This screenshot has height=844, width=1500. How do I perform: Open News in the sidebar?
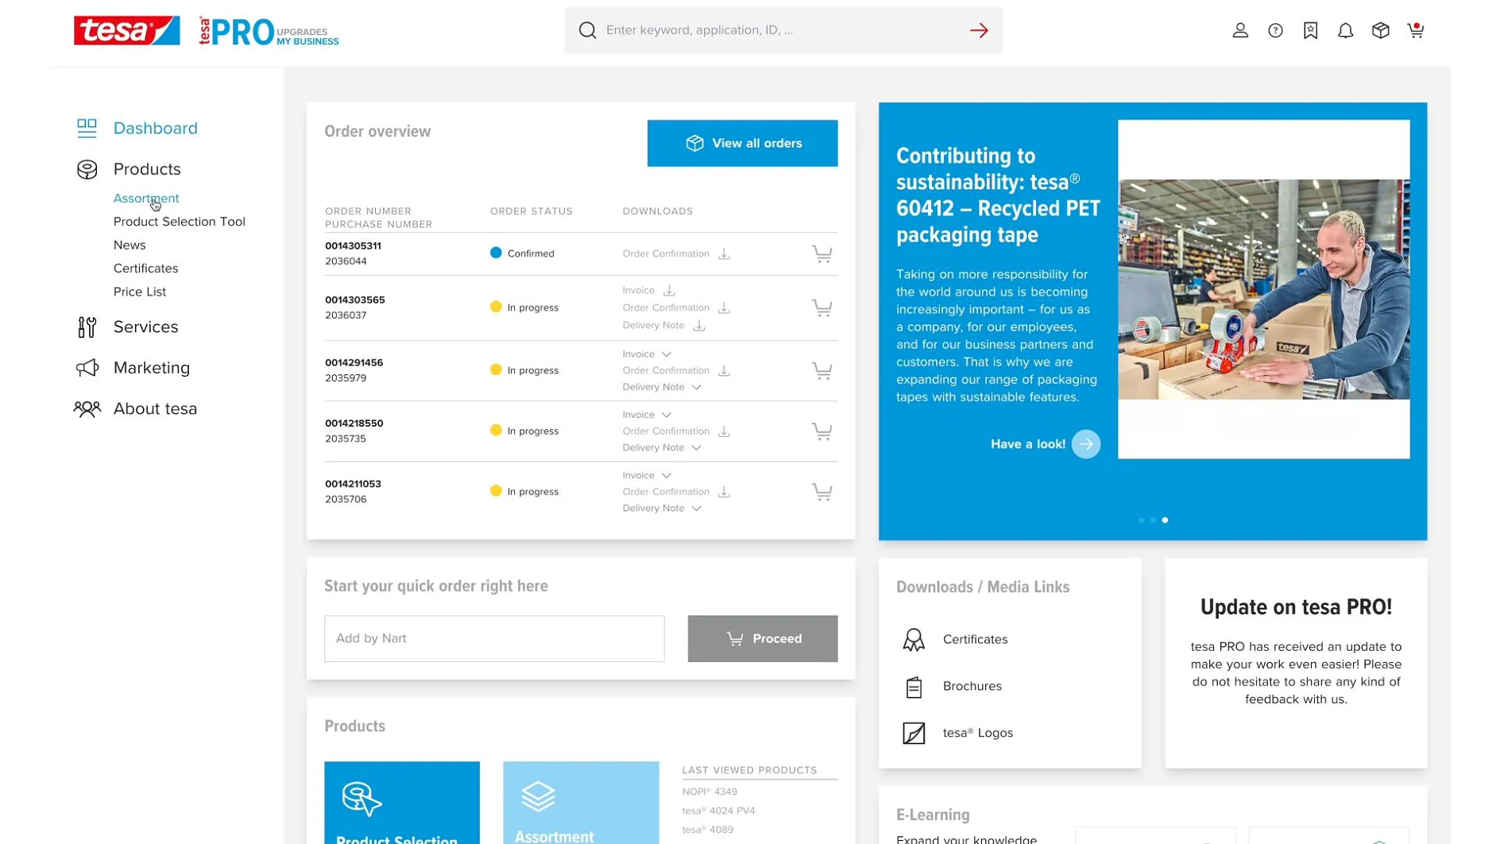point(130,245)
